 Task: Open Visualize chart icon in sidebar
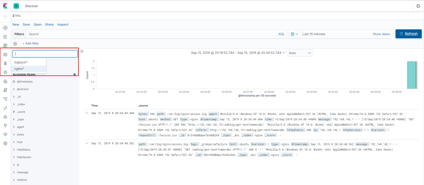coord(5,37)
